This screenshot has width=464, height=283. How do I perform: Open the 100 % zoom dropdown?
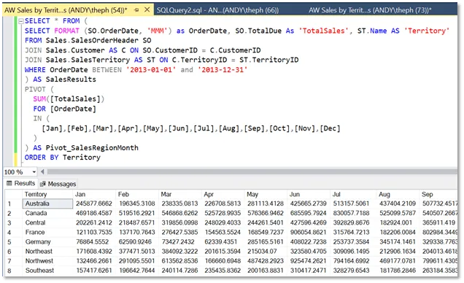(x=34, y=172)
